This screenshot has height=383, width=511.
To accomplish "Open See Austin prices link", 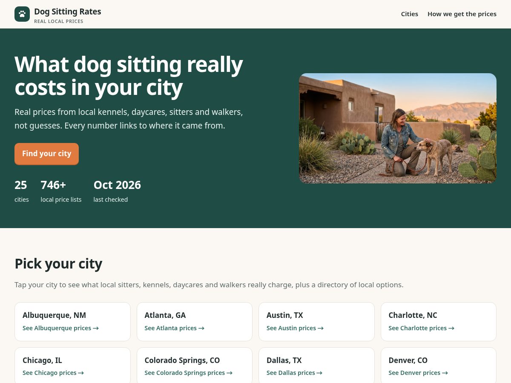I will pos(295,328).
